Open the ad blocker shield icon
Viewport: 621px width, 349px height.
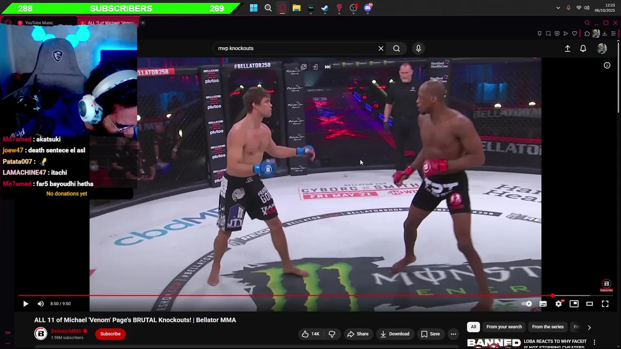557,33
